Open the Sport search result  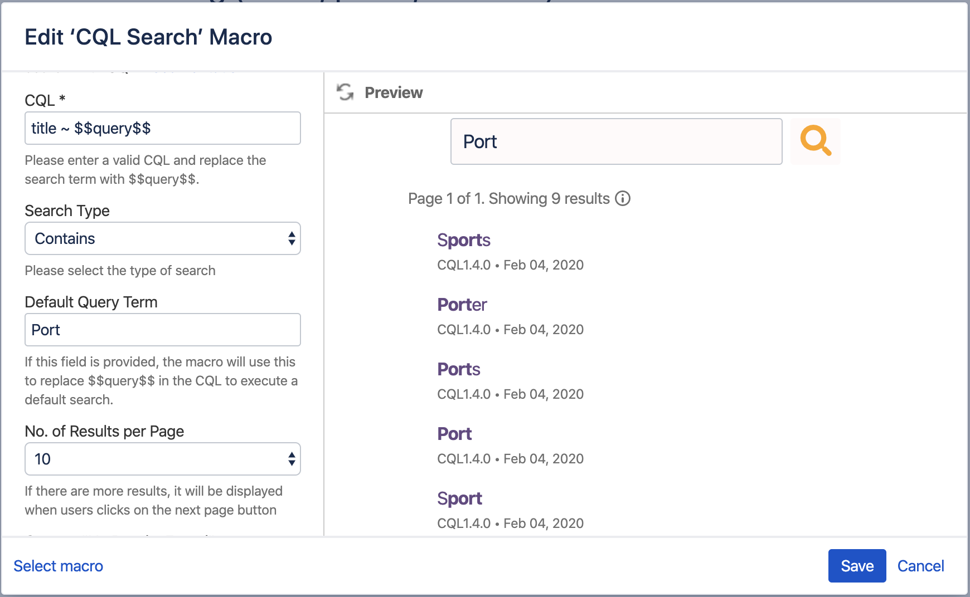point(459,499)
